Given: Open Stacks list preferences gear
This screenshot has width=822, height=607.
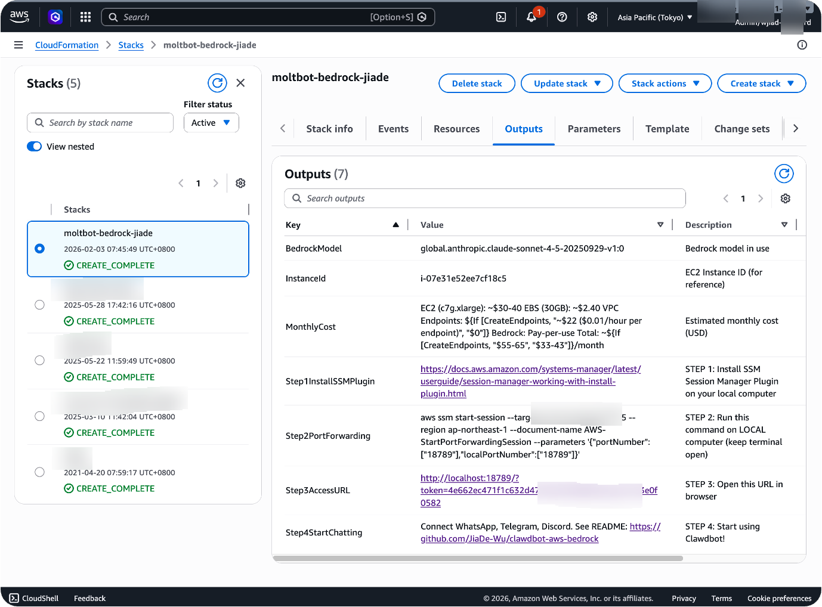Looking at the screenshot, I should click(x=240, y=183).
